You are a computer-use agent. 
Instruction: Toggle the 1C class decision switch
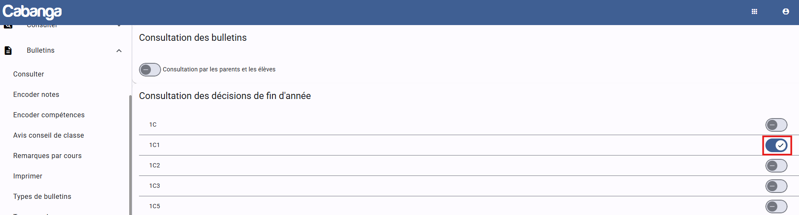(x=776, y=125)
